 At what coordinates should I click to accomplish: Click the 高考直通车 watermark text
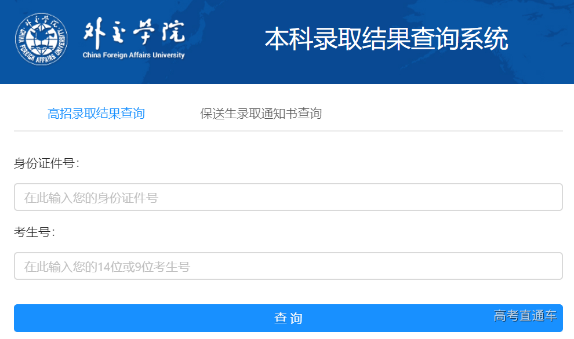click(x=525, y=316)
